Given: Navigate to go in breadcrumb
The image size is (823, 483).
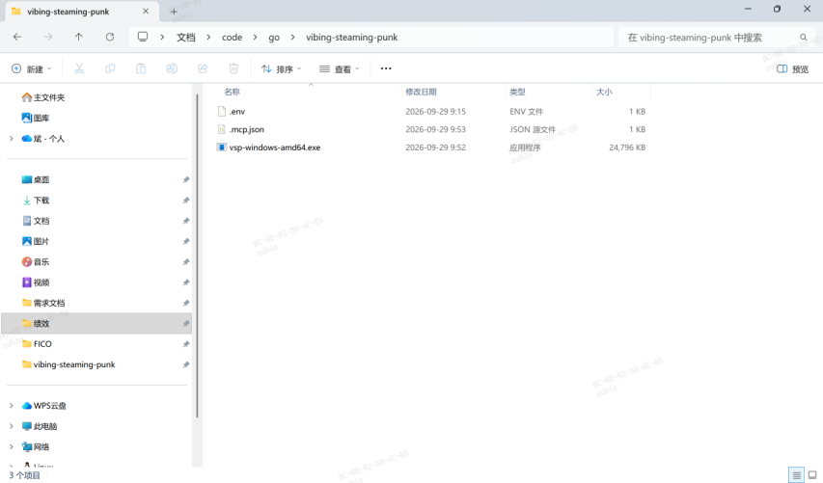Looking at the screenshot, I should coord(274,38).
